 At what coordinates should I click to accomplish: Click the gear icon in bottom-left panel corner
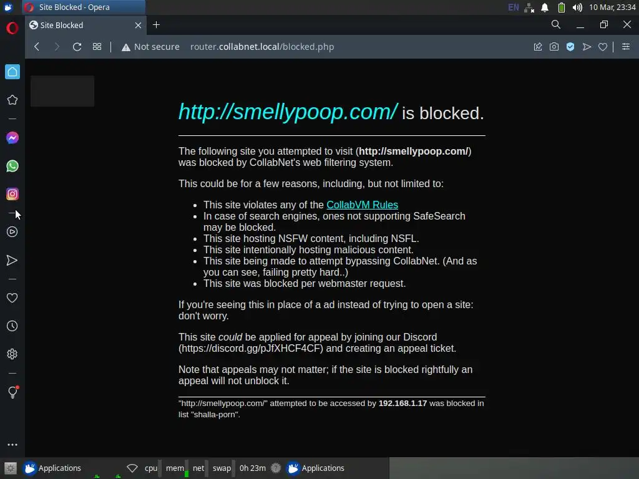click(x=11, y=468)
